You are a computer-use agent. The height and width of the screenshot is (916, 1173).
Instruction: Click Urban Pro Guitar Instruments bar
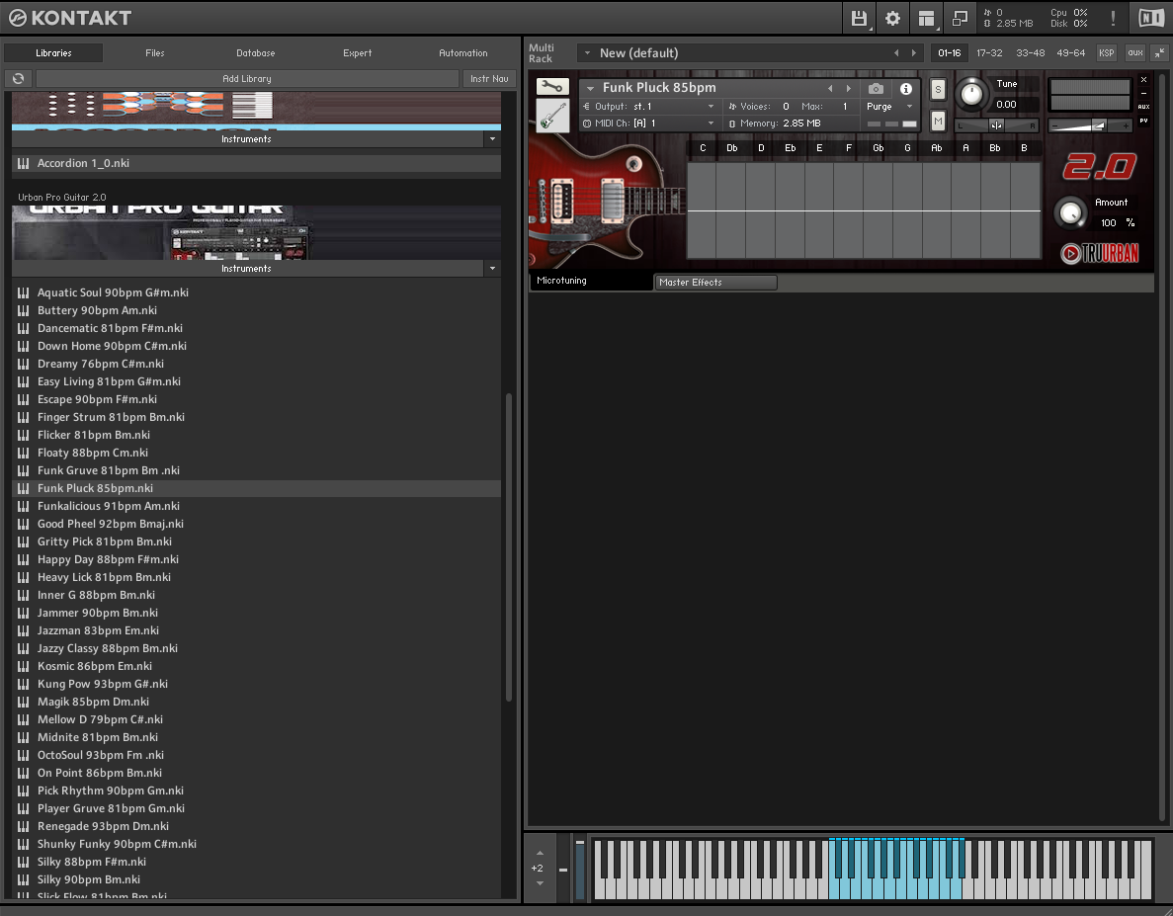247,269
